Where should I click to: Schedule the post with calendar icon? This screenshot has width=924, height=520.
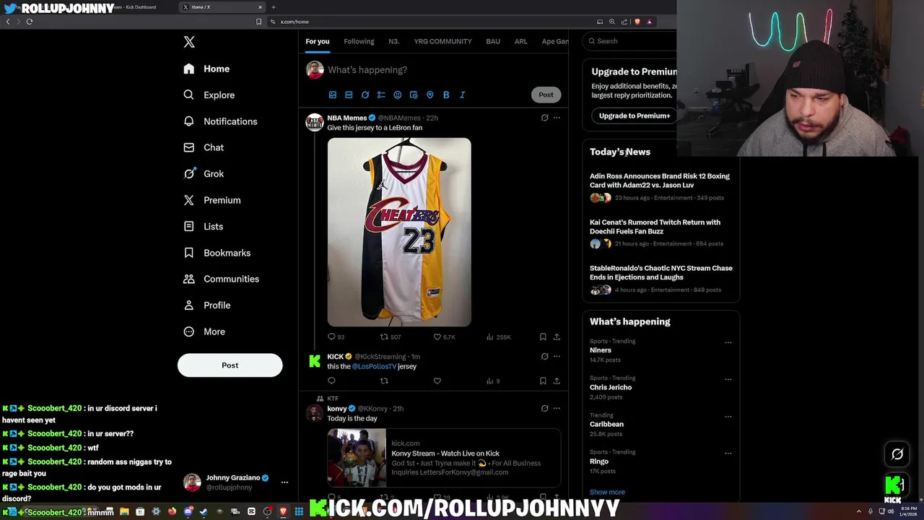(414, 95)
